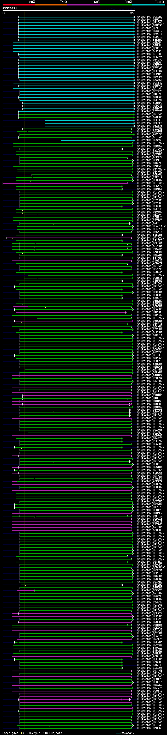The image size is (167, 735).
Task: Click the white AV528071 query bar
Action: pyautogui.click(x=69, y=11)
